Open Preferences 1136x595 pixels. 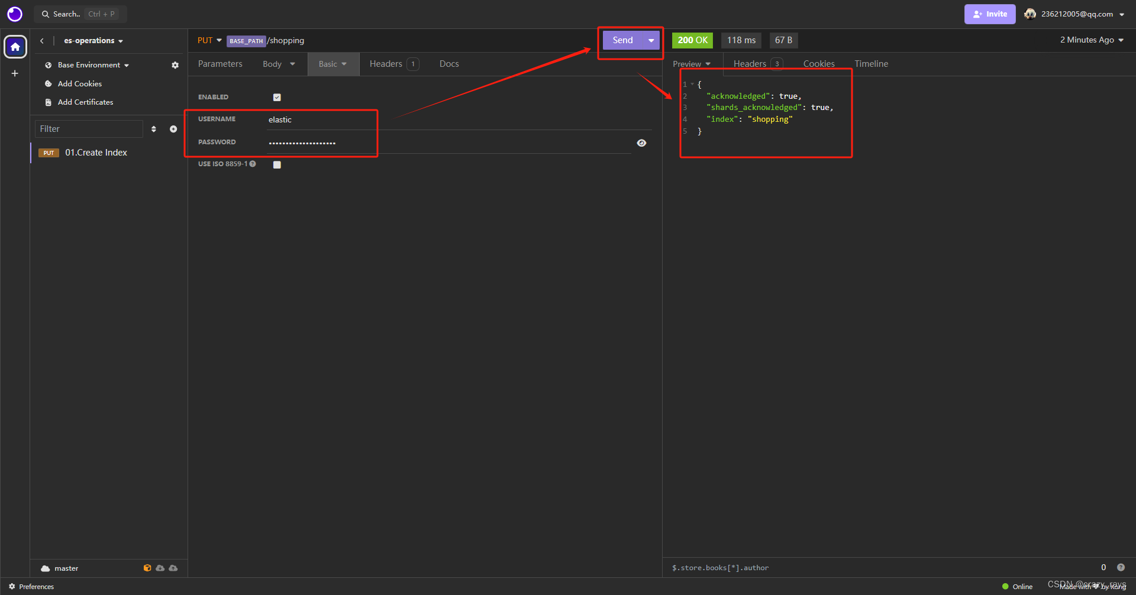36,587
